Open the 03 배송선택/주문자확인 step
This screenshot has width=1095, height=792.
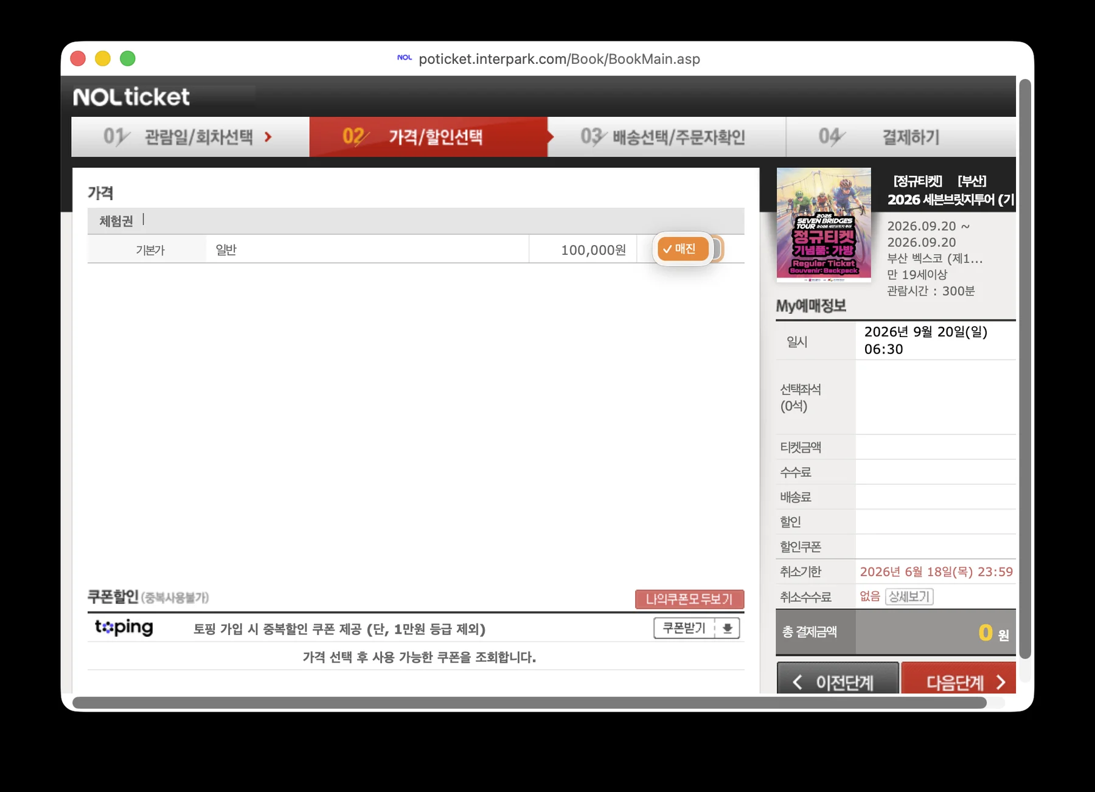tap(667, 137)
